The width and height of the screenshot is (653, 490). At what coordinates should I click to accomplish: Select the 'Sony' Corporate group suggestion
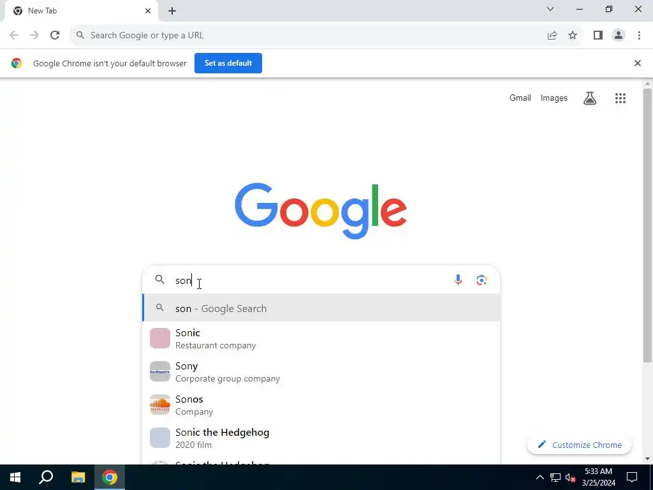321,372
